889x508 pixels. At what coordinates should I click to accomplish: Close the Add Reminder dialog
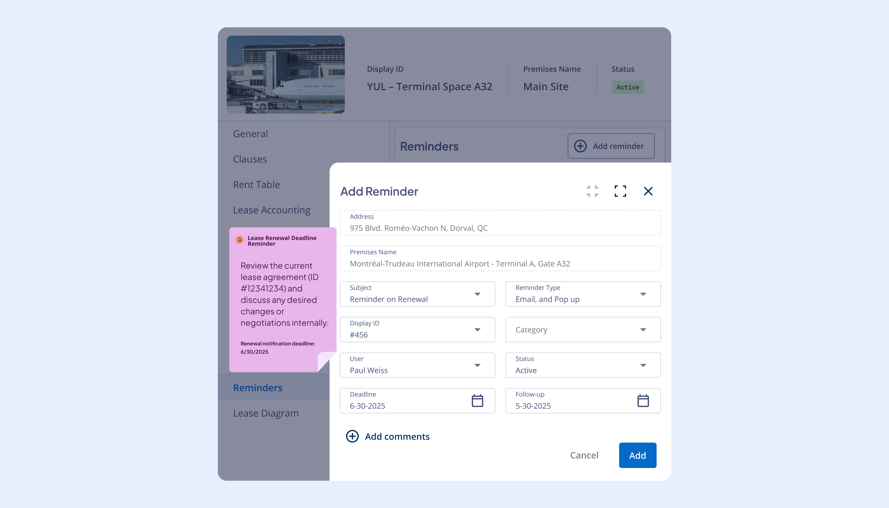[x=648, y=191]
